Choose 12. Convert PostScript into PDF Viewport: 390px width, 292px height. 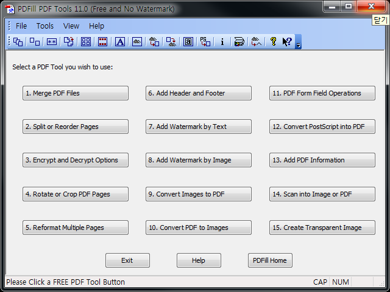tap(322, 127)
